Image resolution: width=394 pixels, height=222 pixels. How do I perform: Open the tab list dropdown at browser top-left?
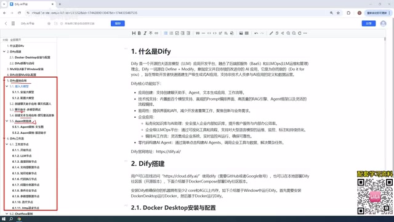coord(4,4)
